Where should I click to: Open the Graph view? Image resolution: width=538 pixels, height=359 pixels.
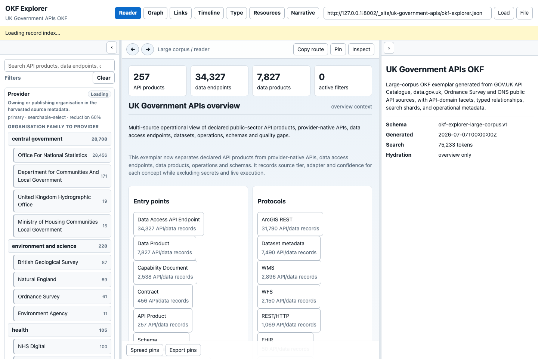(155, 13)
